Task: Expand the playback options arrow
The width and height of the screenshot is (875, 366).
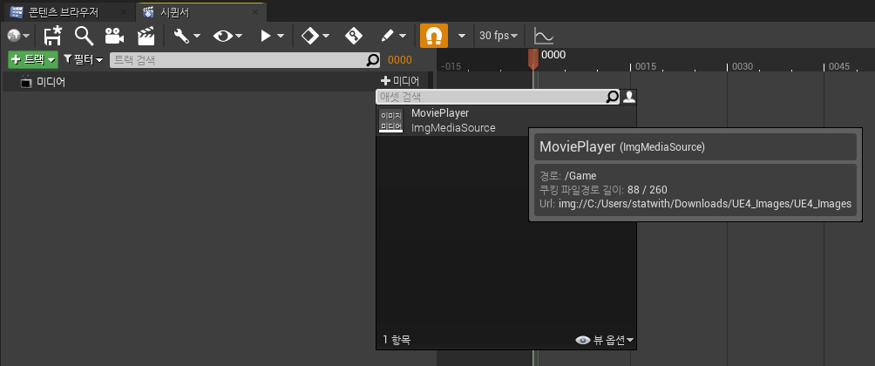Action: point(280,37)
